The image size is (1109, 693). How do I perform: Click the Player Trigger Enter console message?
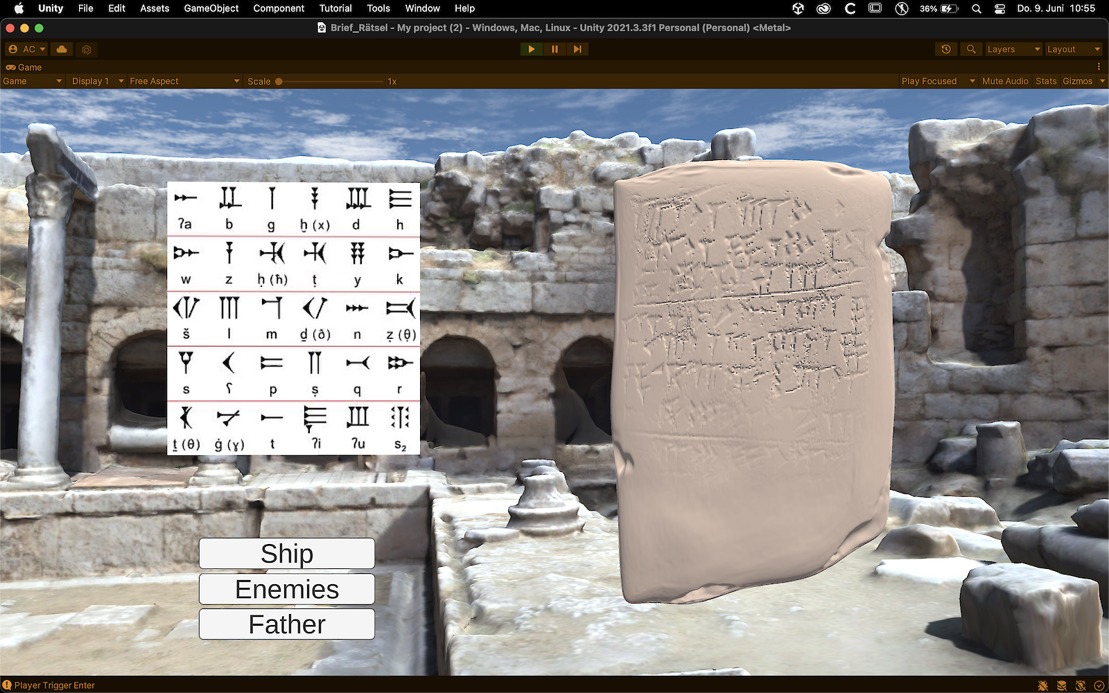54,685
